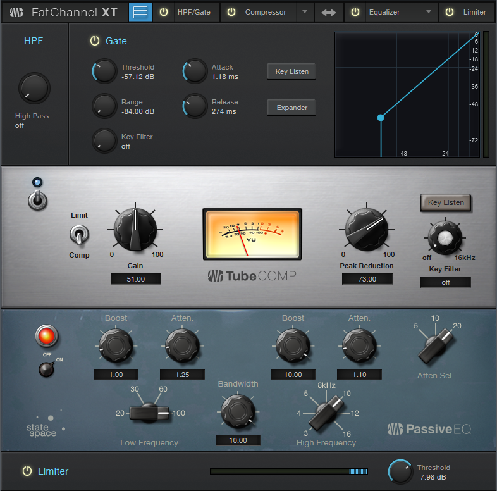497x491 pixels.
Task: Click the Low Frequency selector switch
Action: click(x=149, y=413)
